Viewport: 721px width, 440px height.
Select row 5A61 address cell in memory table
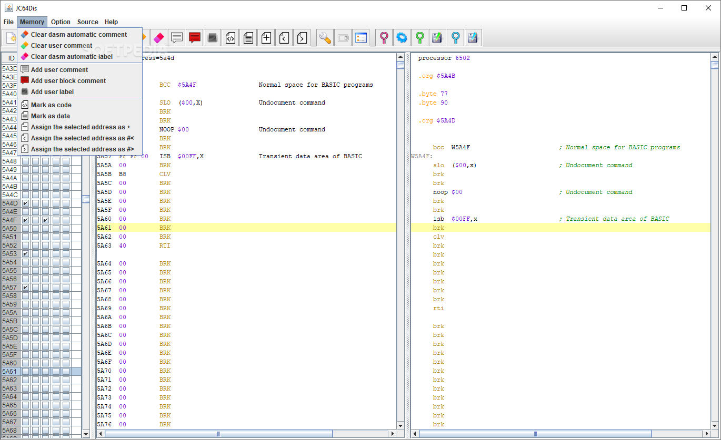11,372
